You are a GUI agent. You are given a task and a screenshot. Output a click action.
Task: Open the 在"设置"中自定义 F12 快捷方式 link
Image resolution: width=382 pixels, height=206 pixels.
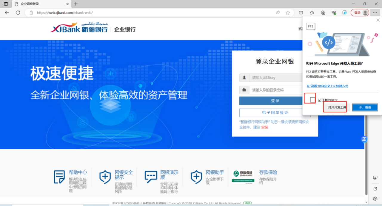pyautogui.click(x=327, y=86)
